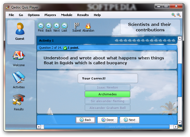
Task: Click the 'Question 2 of 14.' text
Action: [50, 48]
